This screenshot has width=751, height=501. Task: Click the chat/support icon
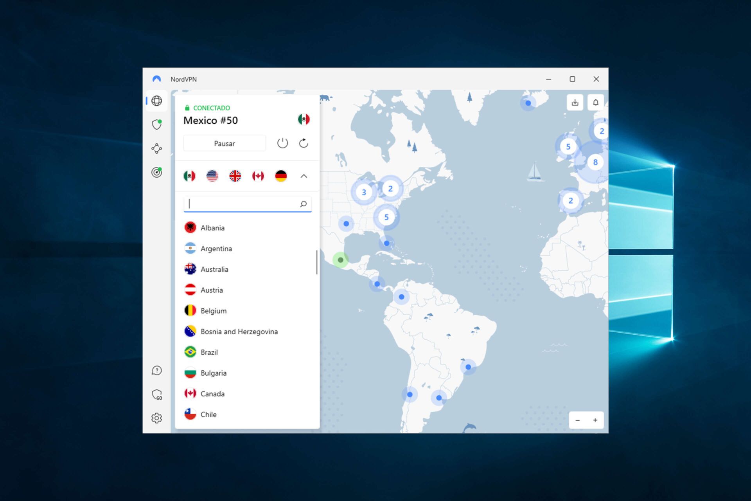157,371
